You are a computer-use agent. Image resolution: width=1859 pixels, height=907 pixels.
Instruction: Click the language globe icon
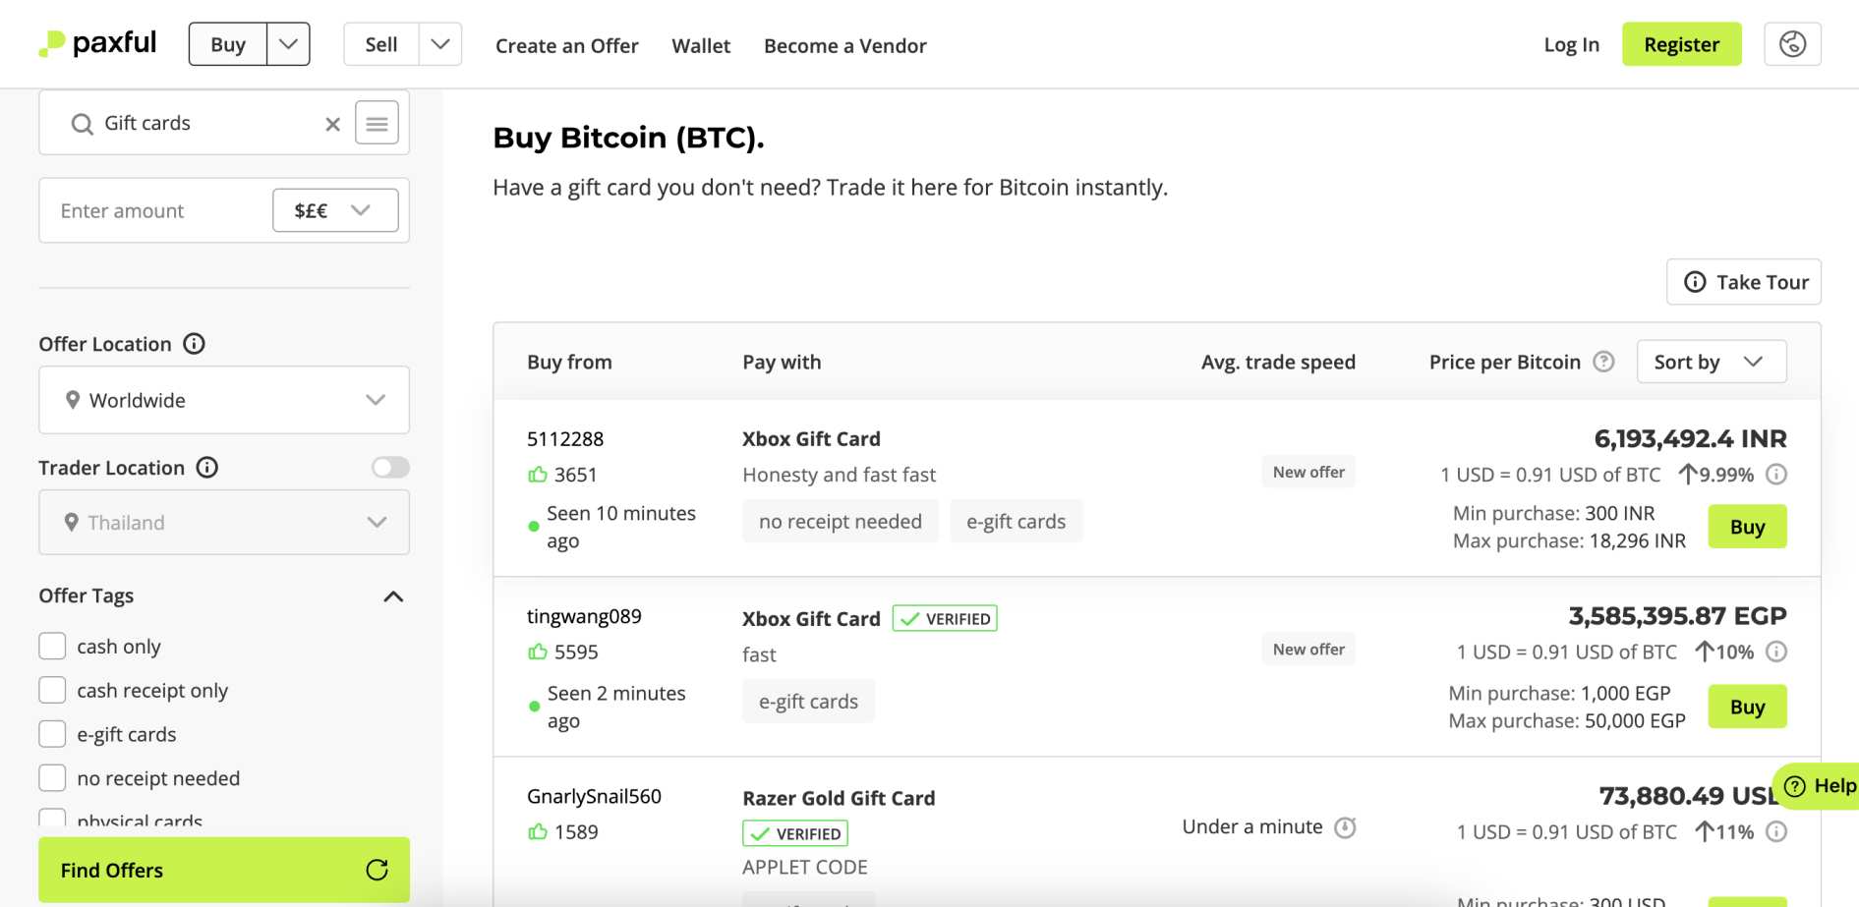(1791, 44)
